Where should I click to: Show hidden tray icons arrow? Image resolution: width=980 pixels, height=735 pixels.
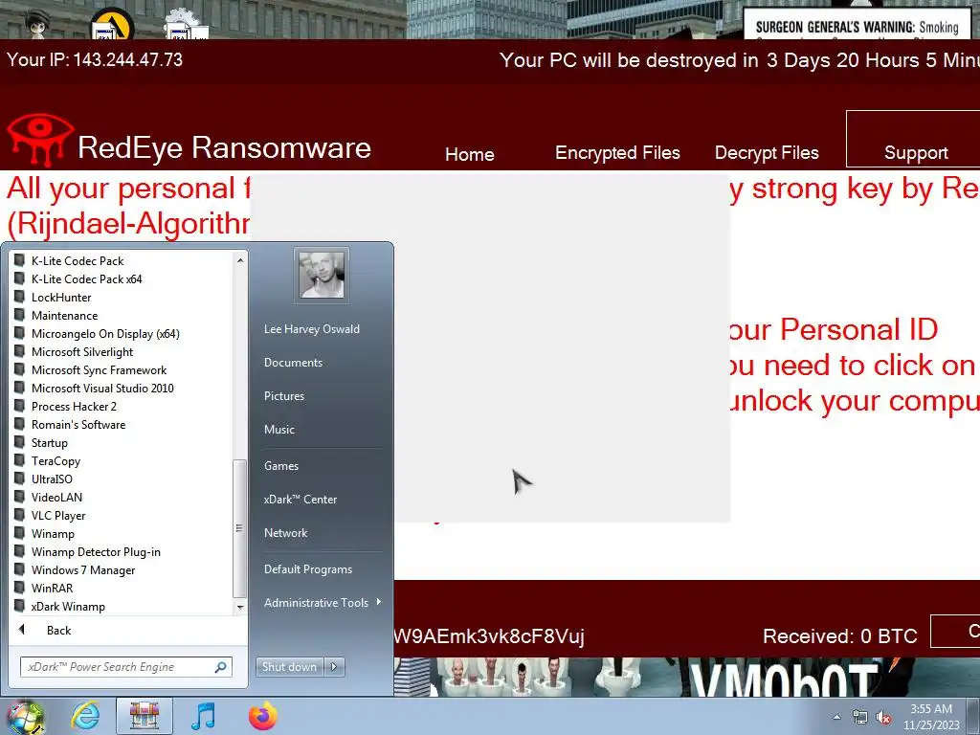pos(836,717)
